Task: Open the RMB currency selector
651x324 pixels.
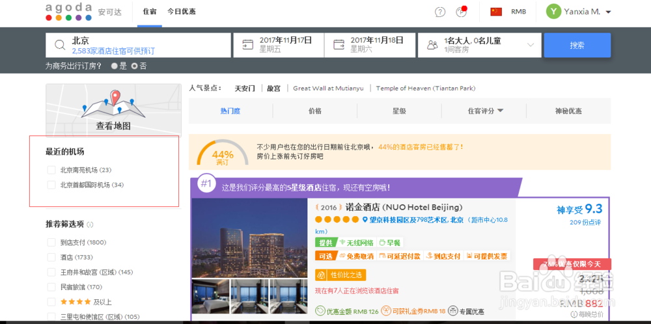Action: point(519,12)
